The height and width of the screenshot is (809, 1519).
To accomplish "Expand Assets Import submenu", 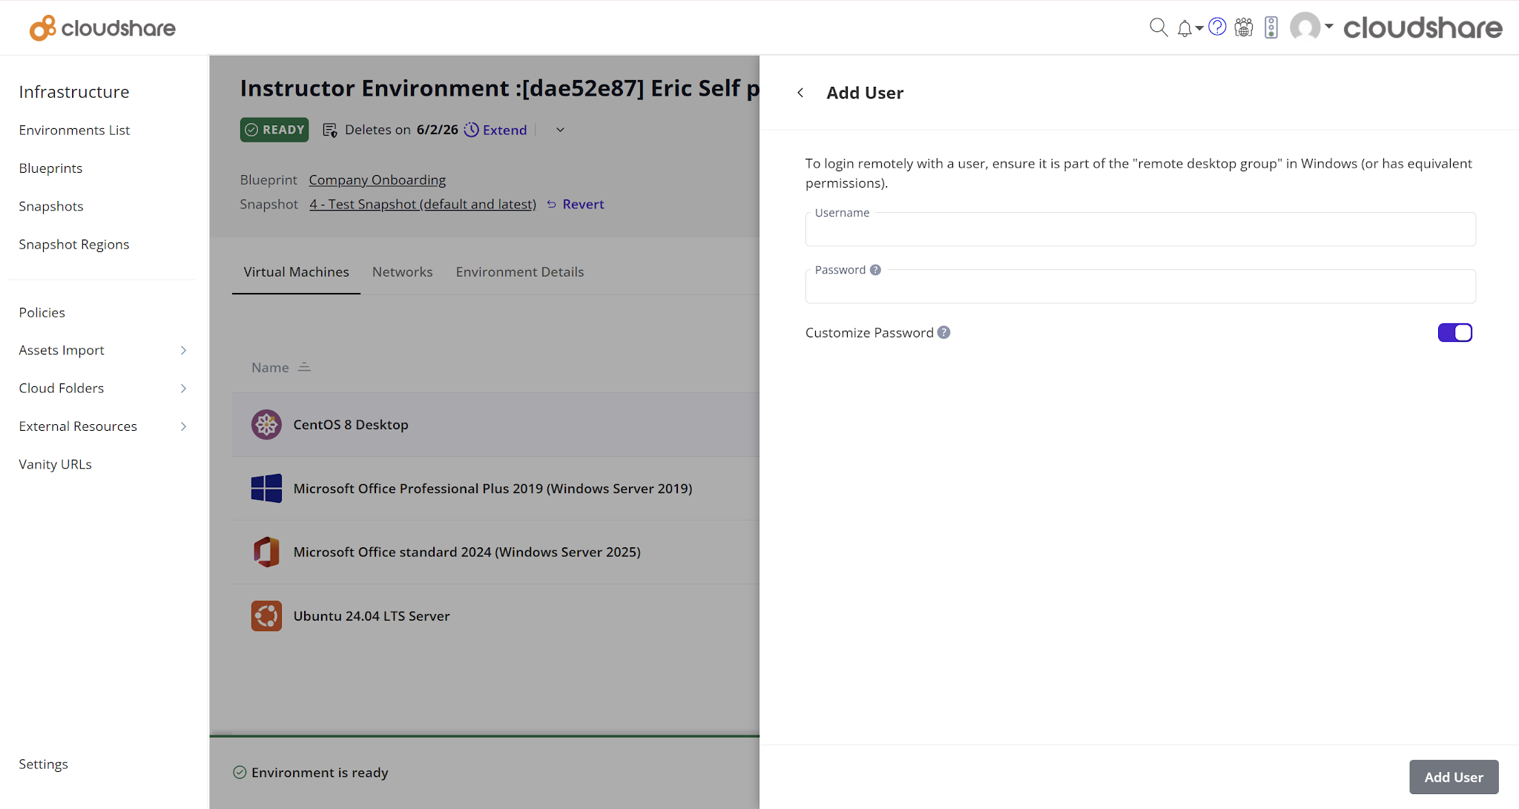I will click(183, 350).
